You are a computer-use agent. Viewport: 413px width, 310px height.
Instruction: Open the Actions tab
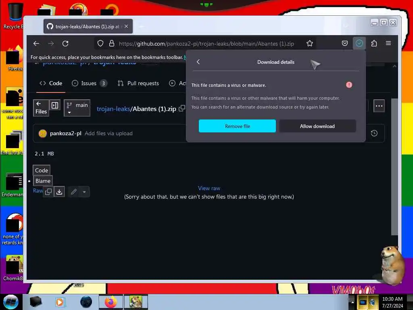(177, 83)
